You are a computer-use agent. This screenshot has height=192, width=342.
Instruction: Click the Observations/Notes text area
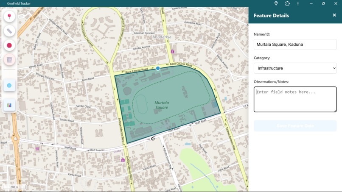pos(295,99)
